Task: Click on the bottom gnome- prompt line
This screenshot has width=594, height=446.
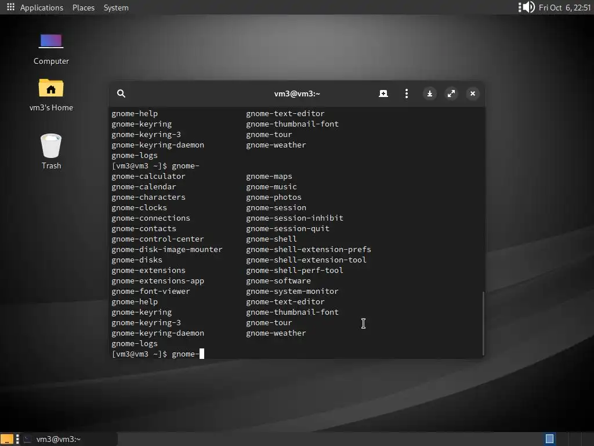Action: (x=158, y=354)
